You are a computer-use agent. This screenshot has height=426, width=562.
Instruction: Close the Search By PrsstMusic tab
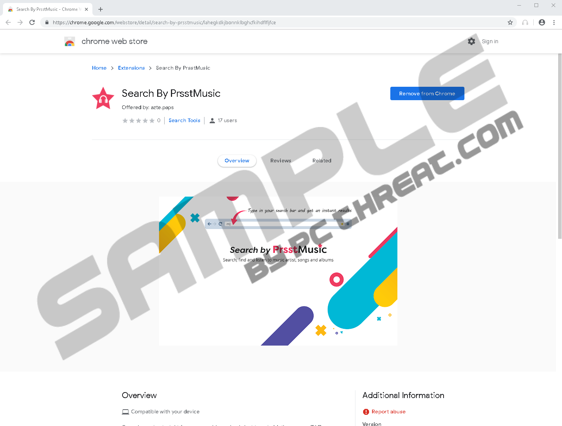(x=86, y=9)
